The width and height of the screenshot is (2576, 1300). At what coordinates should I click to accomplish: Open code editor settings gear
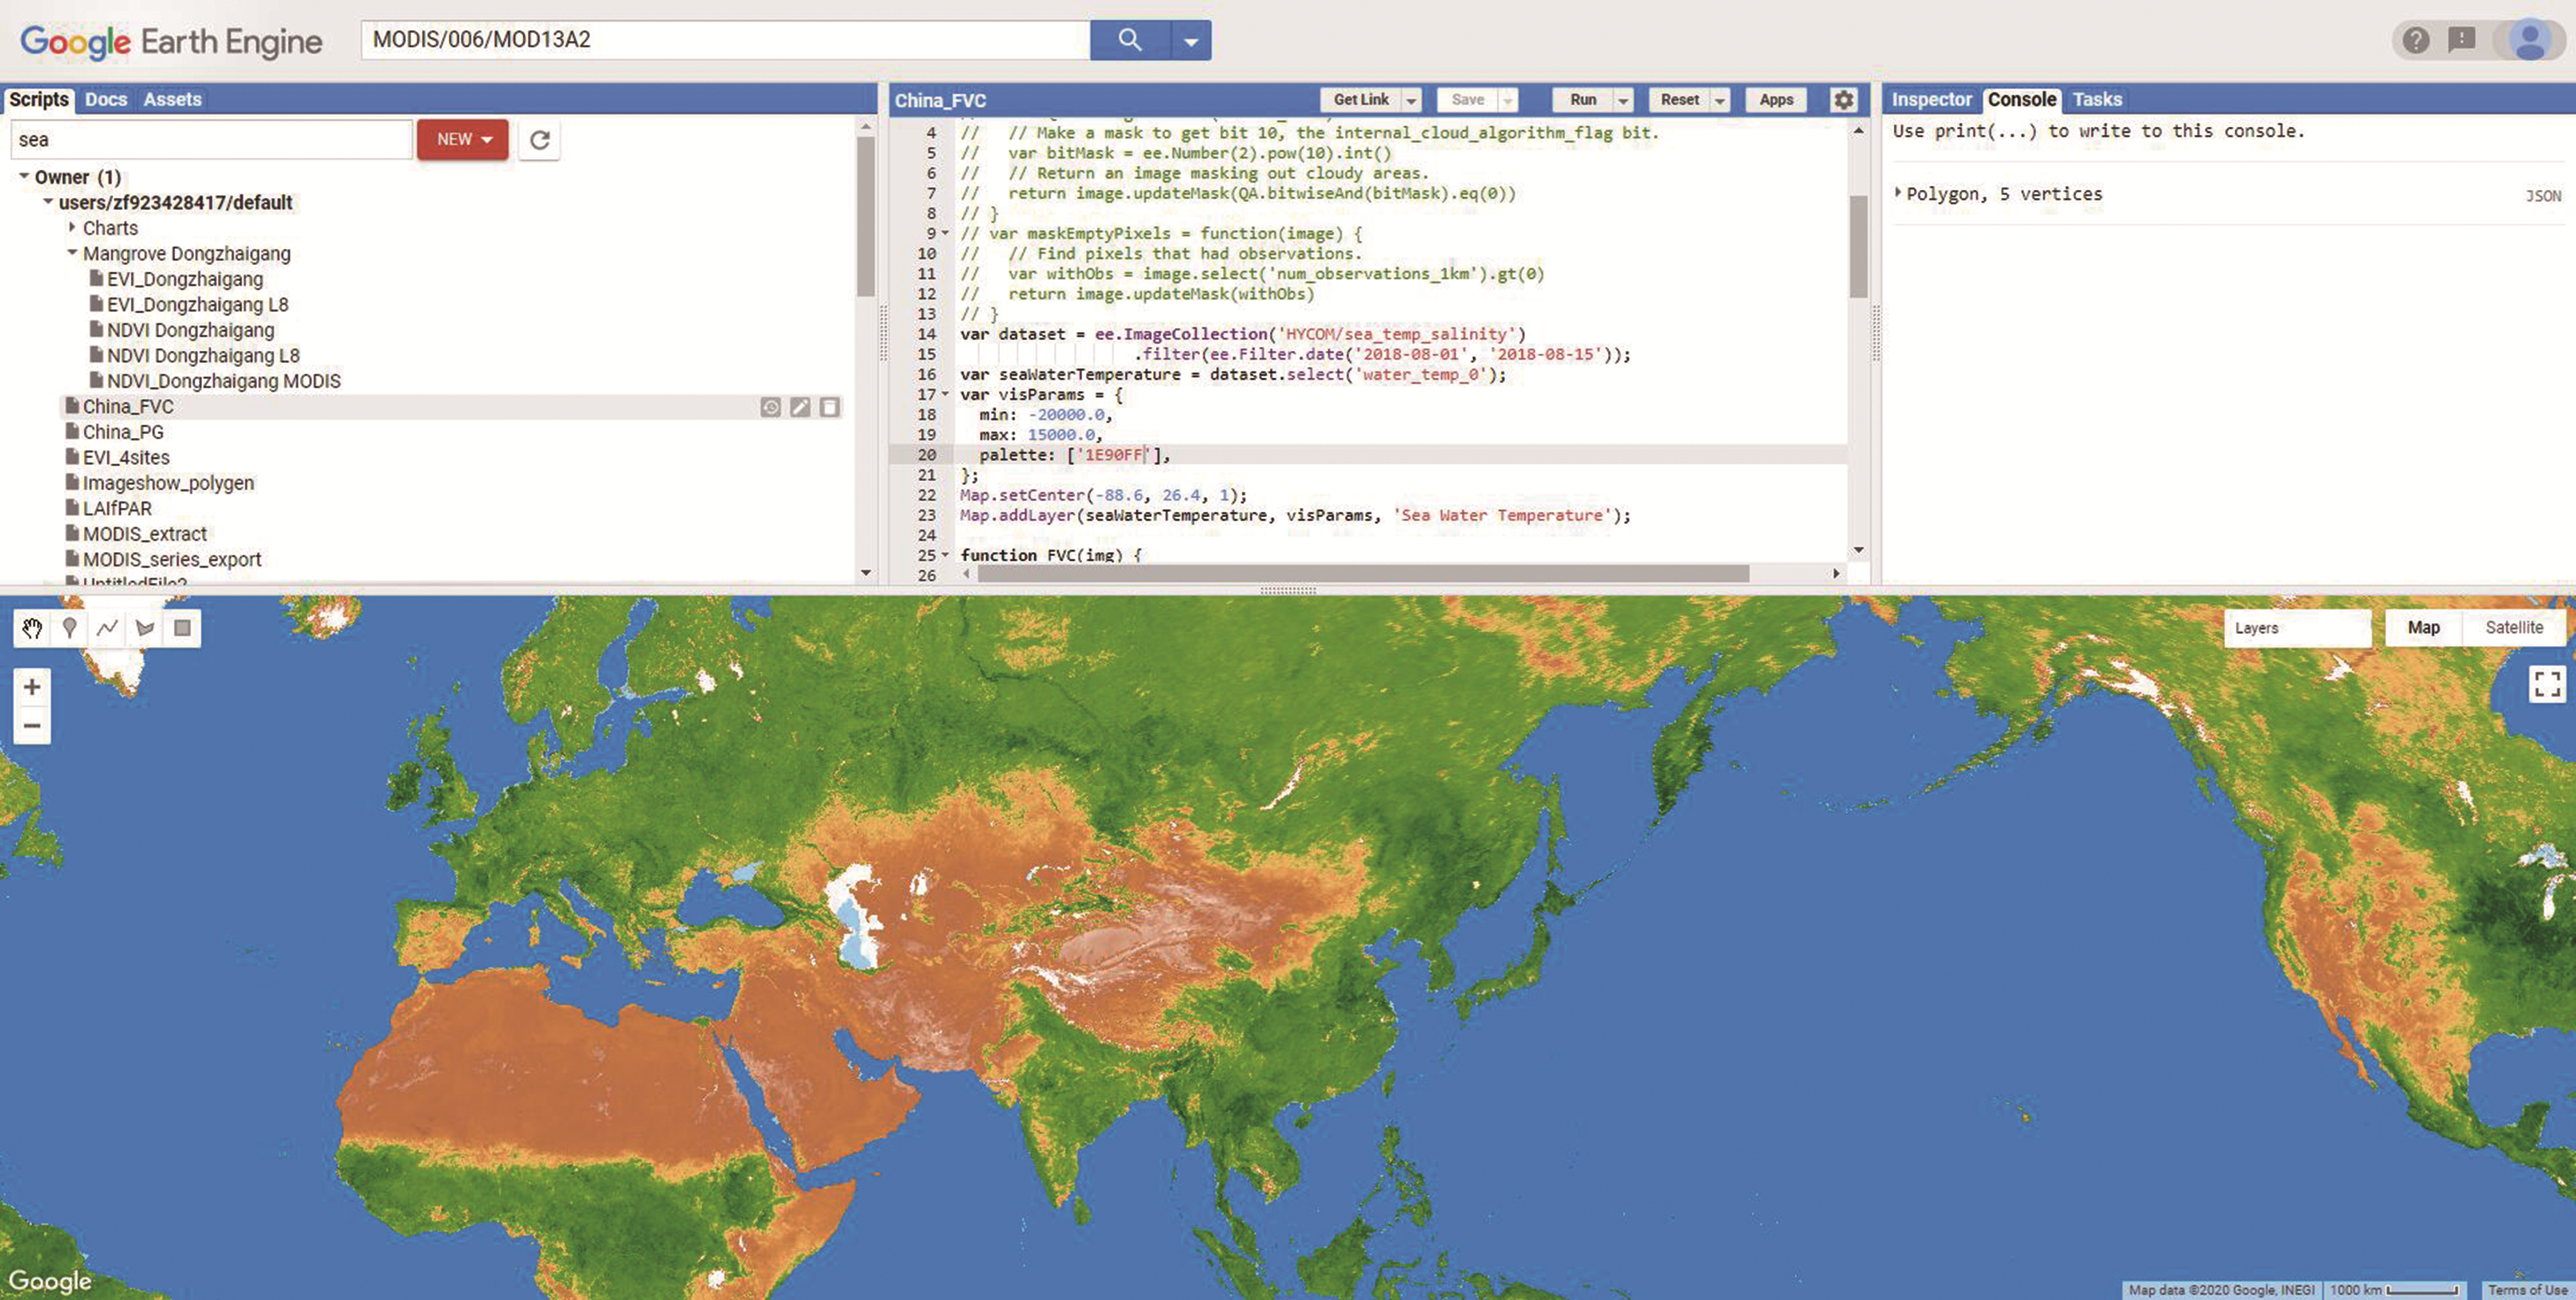[x=1843, y=100]
